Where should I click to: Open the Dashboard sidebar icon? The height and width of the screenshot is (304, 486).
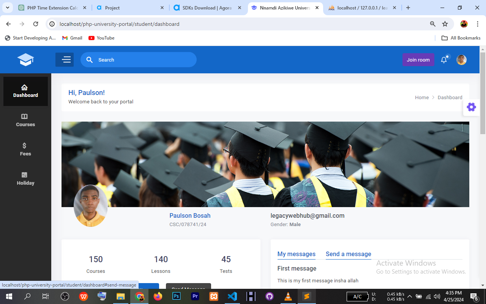(25, 91)
